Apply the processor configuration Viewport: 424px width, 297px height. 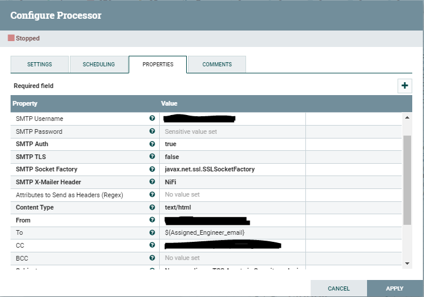point(395,288)
